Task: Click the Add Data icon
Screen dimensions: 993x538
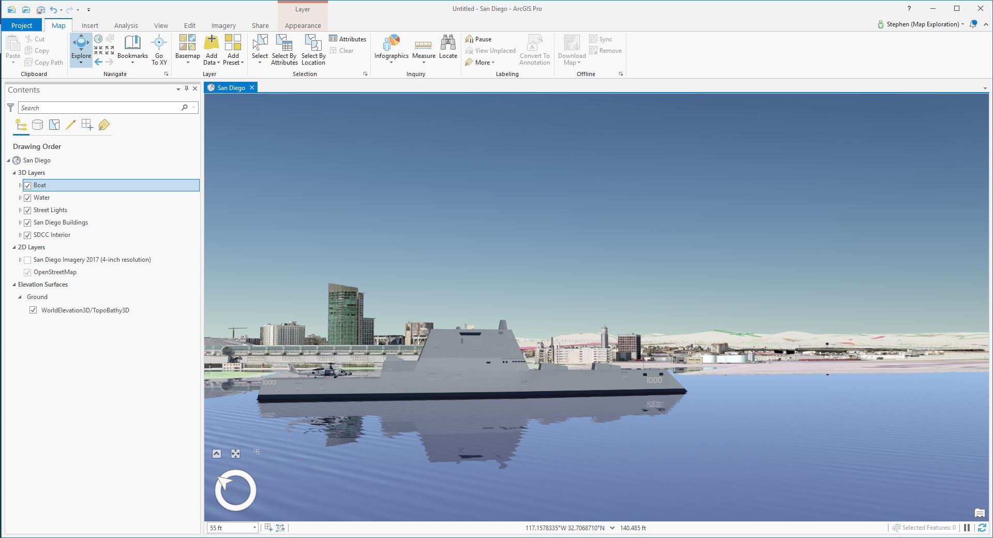Action: (211, 43)
